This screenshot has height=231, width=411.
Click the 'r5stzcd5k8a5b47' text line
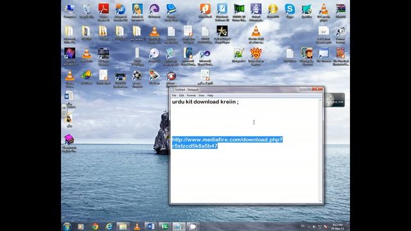195,146
